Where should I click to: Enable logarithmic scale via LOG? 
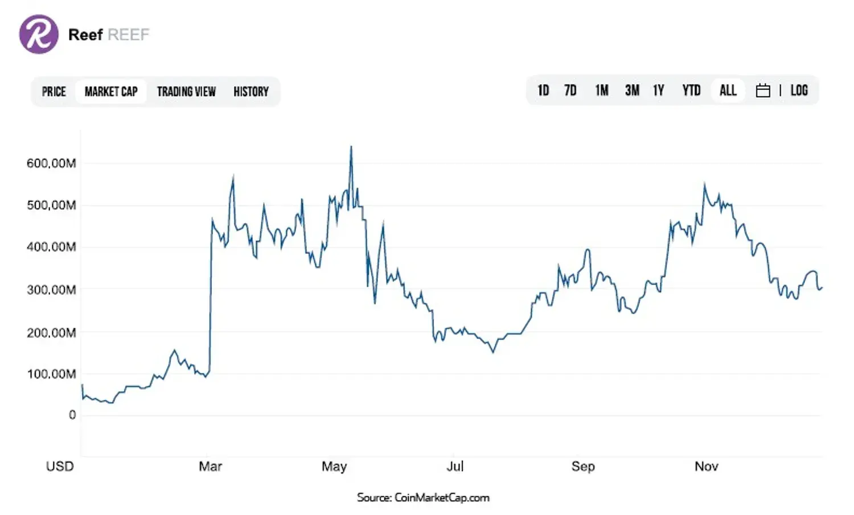click(x=799, y=90)
